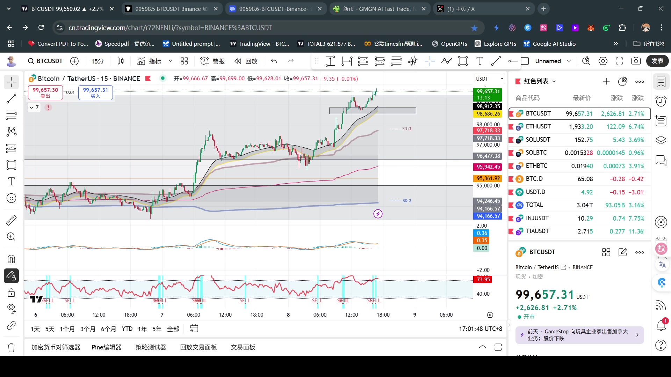This screenshot has height=377, width=671.
Task: Bookmark this page with star icon
Action: pos(474,28)
